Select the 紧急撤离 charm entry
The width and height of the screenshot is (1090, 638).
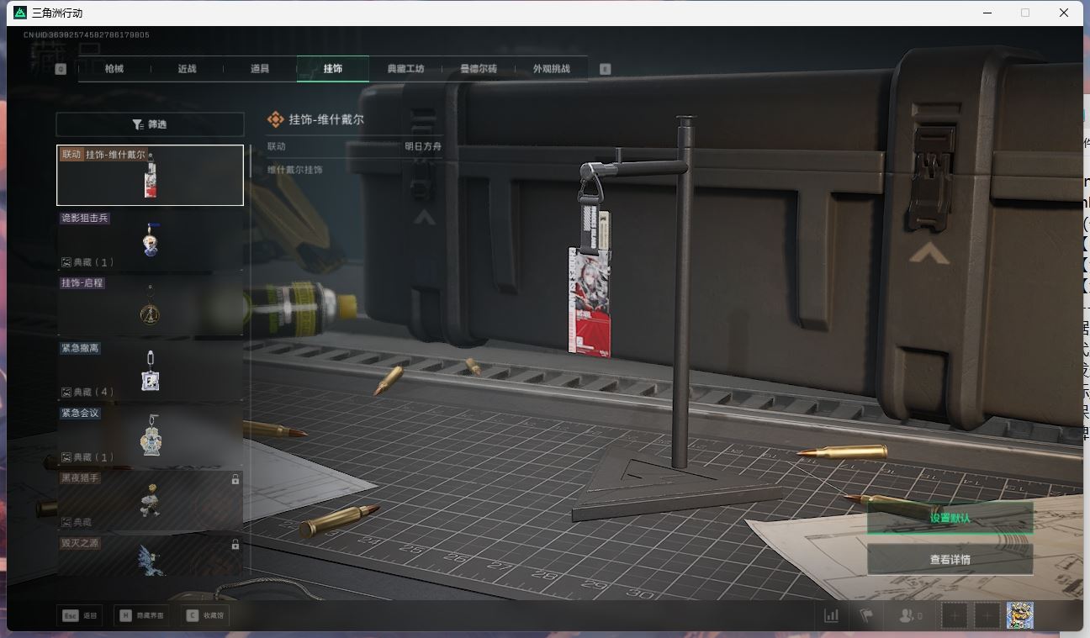tap(150, 370)
